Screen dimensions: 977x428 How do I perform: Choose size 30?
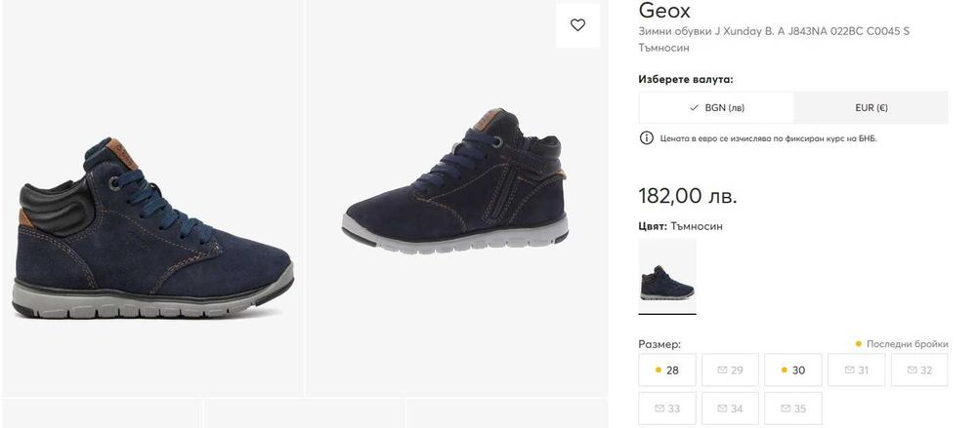793,370
